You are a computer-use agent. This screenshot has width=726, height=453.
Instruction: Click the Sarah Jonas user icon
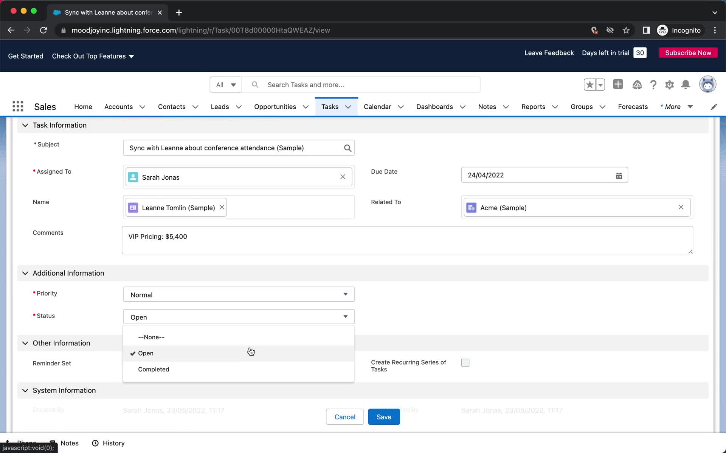[133, 177]
